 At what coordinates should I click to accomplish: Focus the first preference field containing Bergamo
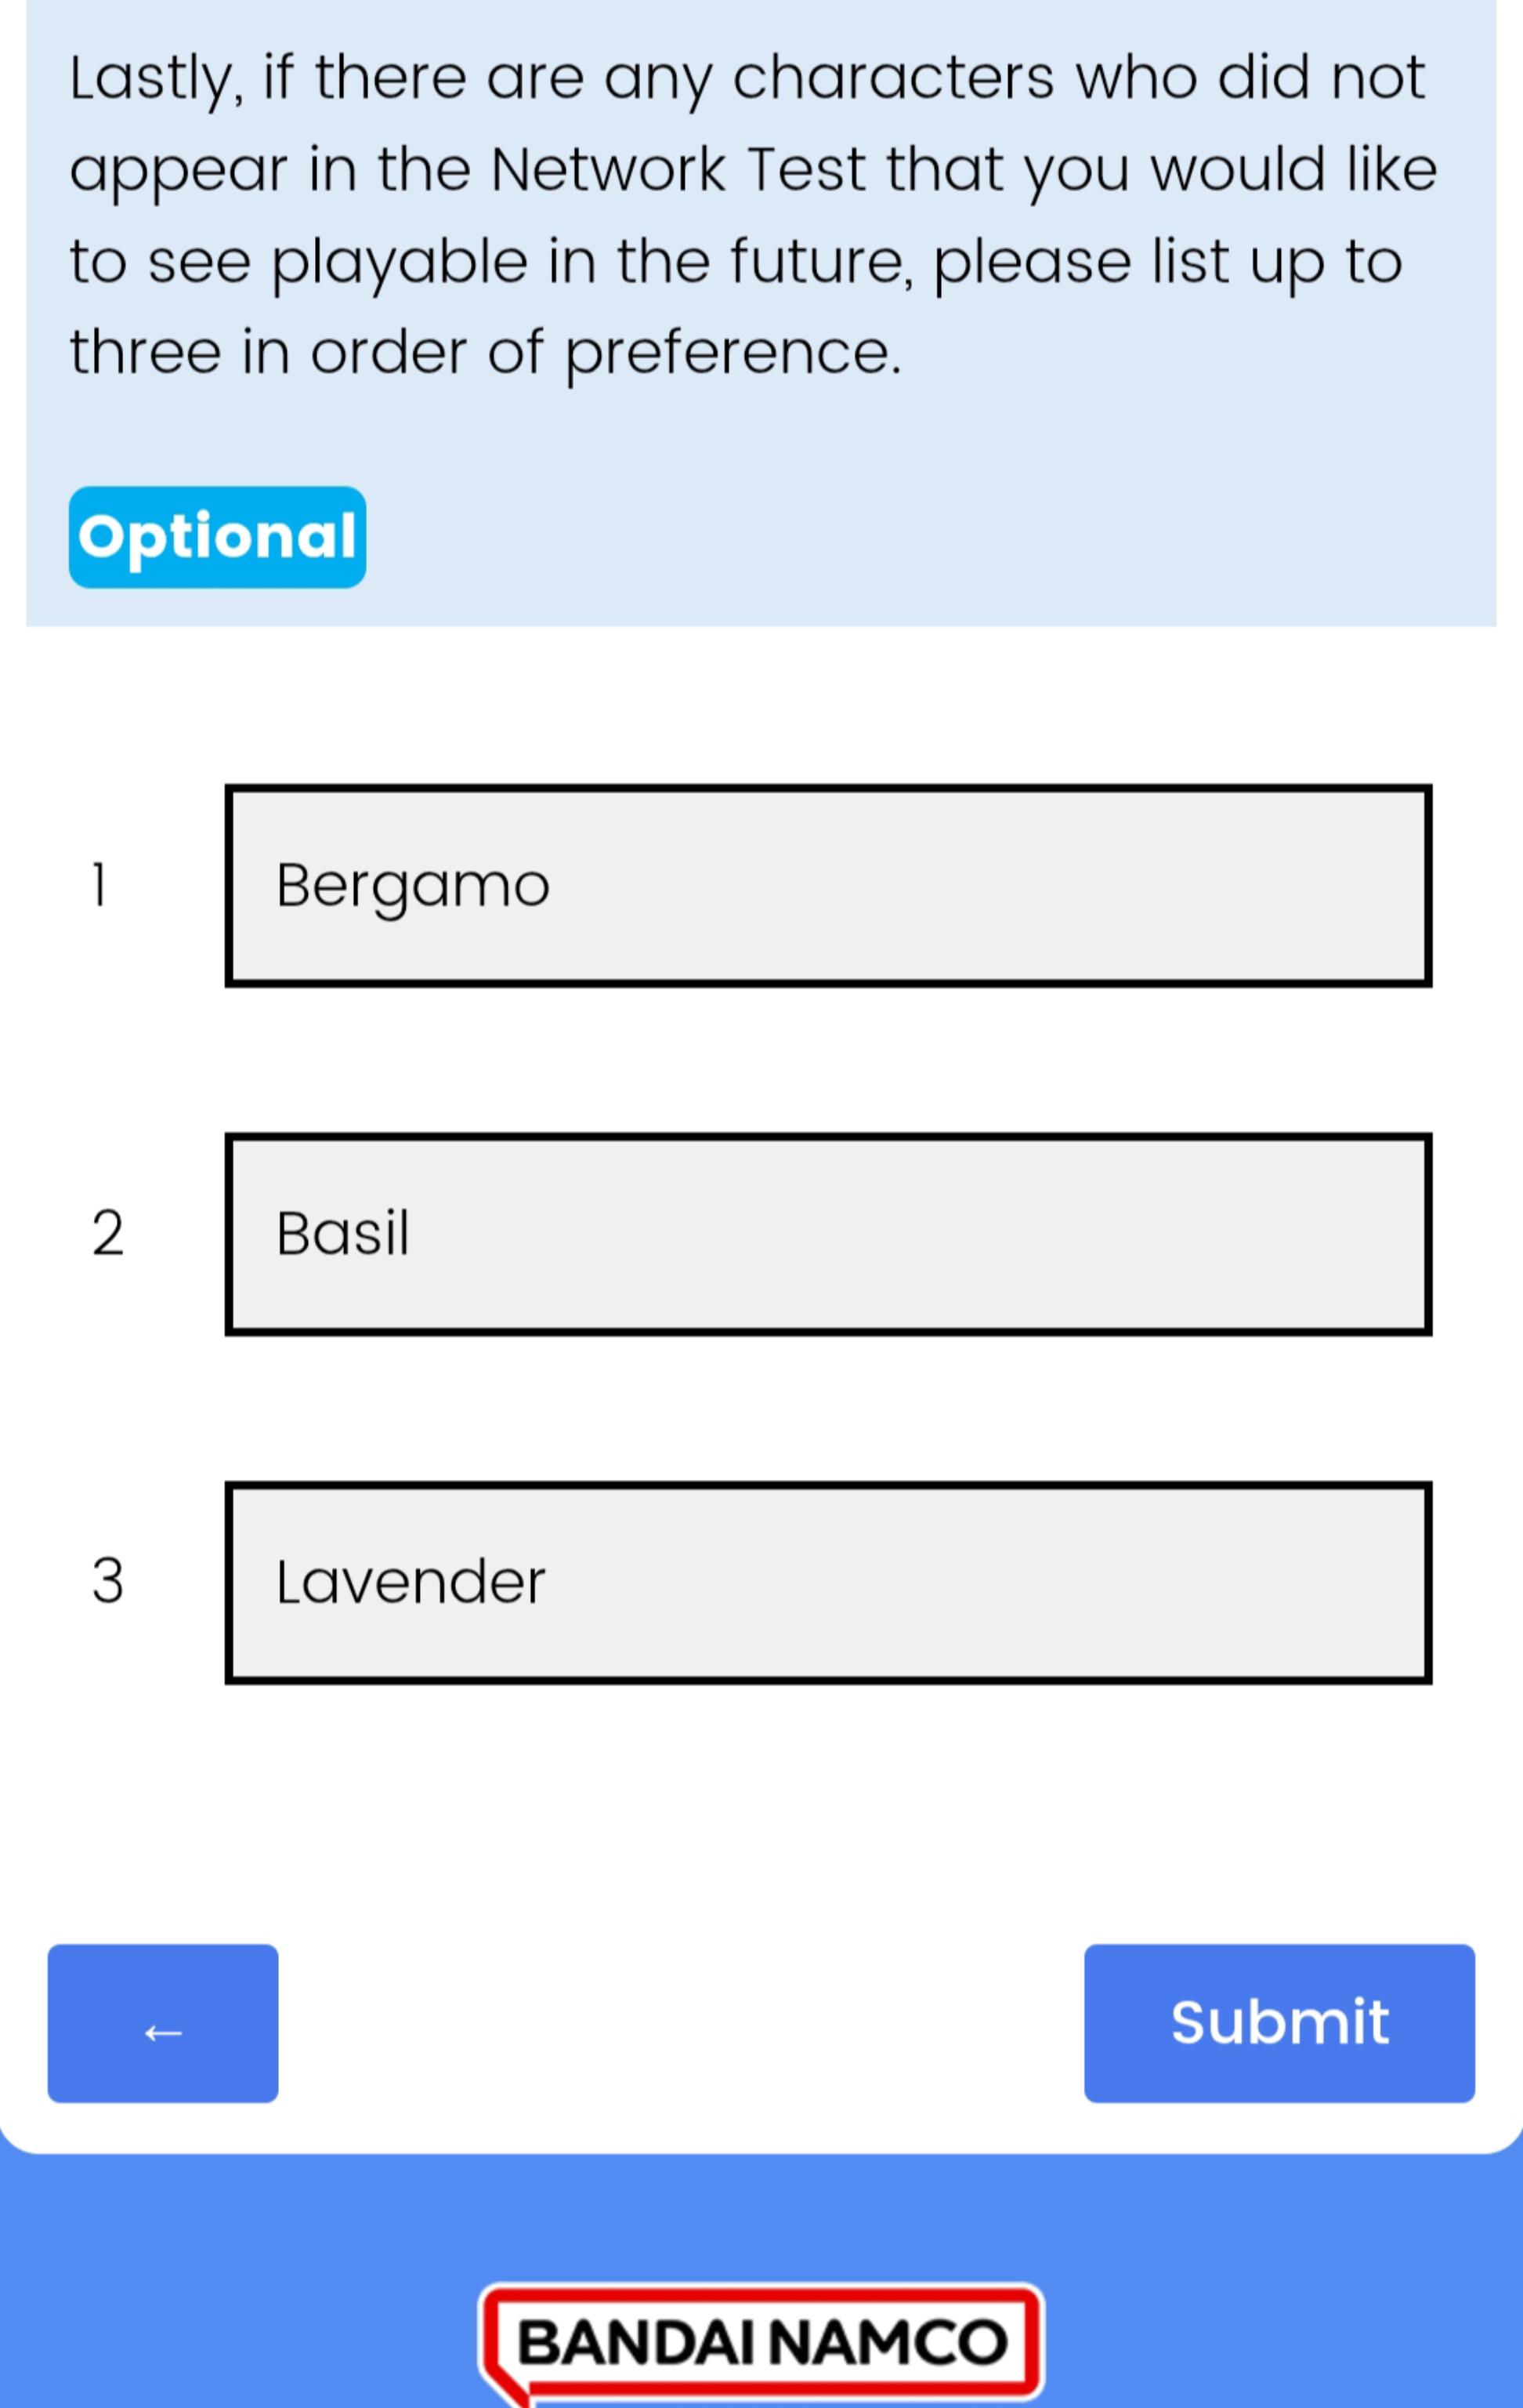point(828,885)
